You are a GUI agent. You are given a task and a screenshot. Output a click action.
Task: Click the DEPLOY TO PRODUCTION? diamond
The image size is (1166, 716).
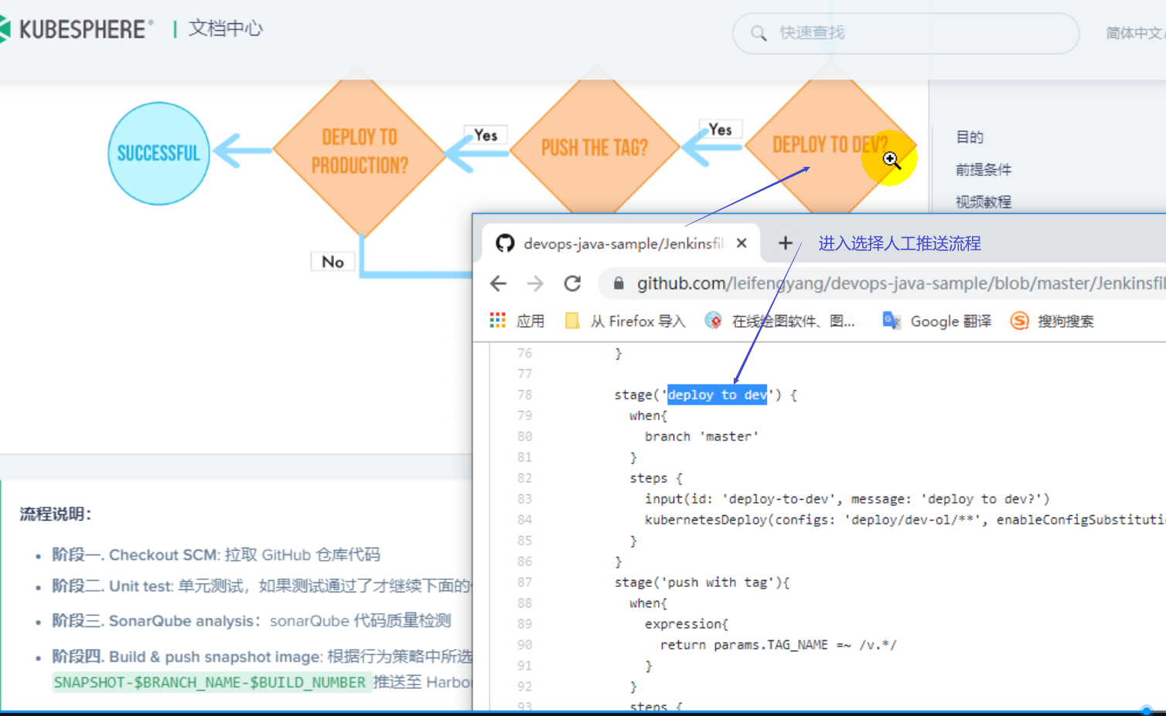[360, 151]
